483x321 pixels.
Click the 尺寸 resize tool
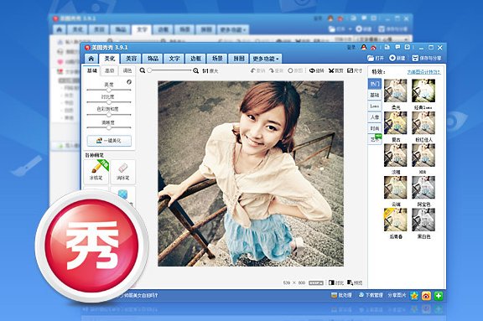[355, 70]
